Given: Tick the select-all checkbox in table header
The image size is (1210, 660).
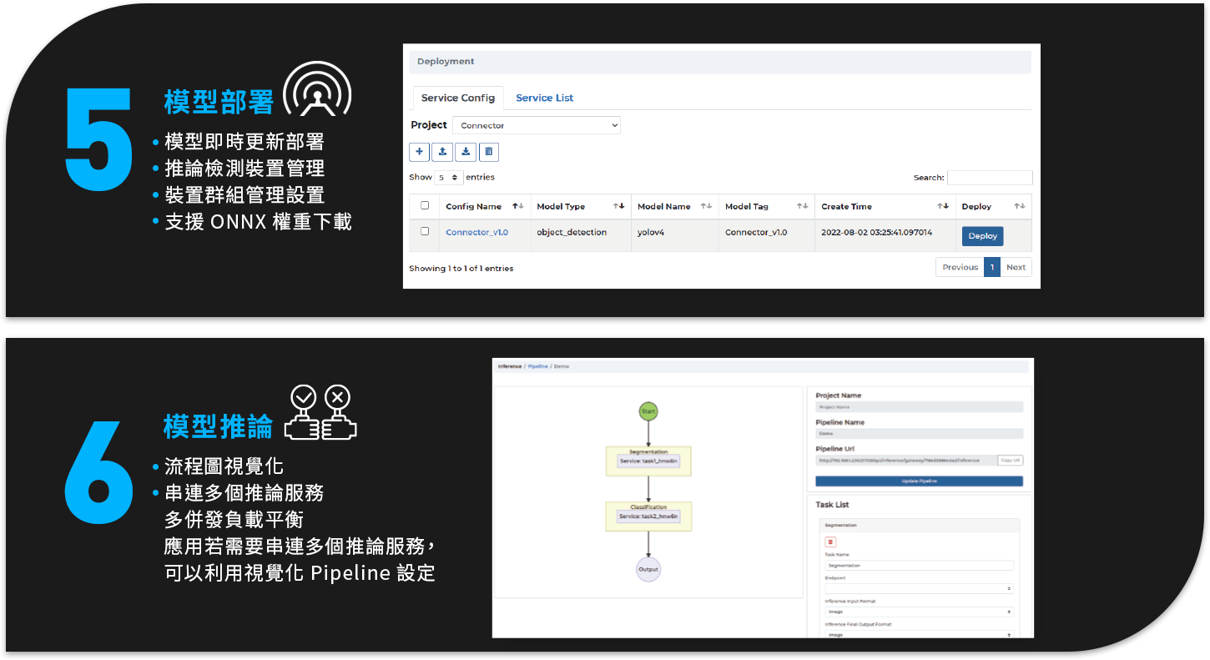Looking at the screenshot, I should pos(425,205).
